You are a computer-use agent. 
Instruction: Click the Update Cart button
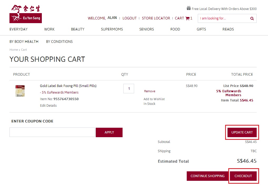(242, 132)
